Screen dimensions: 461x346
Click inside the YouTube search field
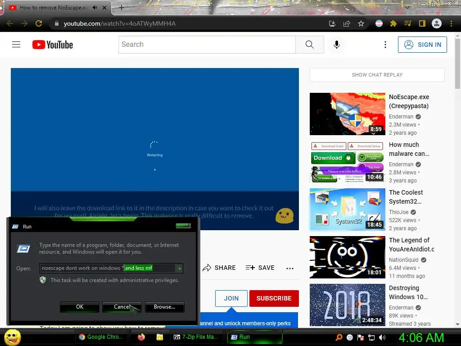click(207, 45)
